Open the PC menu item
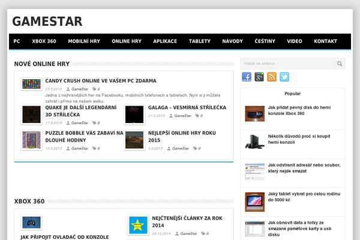The height and width of the screenshot is (240, 360). (17, 41)
